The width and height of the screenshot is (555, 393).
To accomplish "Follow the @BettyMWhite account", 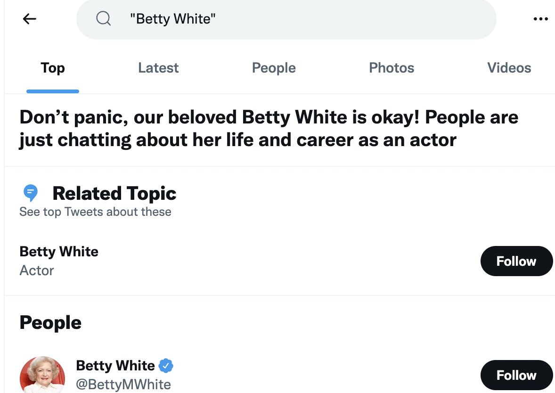I will (x=516, y=375).
